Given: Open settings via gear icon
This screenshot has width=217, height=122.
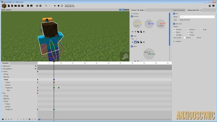Looking at the screenshot, I should coord(40,6).
